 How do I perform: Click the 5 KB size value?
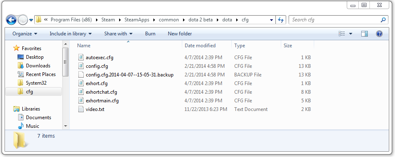[306, 101]
